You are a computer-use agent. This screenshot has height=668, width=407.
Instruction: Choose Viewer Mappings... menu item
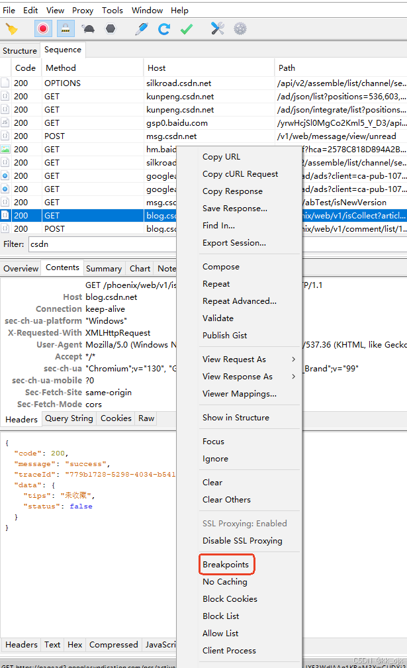240,394
